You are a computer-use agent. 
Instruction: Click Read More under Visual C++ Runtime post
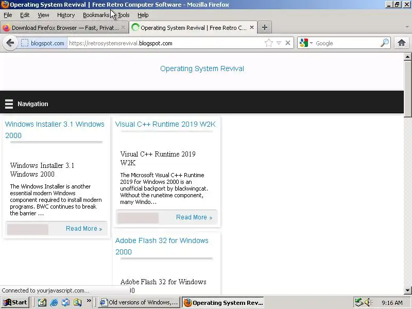tap(194, 217)
